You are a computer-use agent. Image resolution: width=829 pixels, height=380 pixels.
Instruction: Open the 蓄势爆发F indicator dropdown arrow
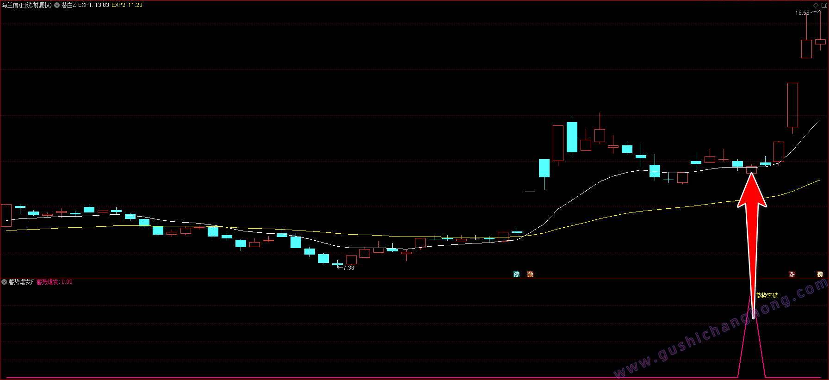(x=4, y=282)
